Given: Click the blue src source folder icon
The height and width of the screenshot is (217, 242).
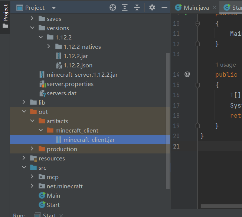Looking at the screenshot, I should pos(33,167).
